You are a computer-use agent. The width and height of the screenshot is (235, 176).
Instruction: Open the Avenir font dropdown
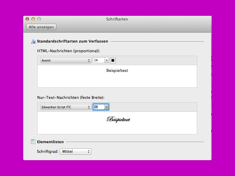[66, 60]
